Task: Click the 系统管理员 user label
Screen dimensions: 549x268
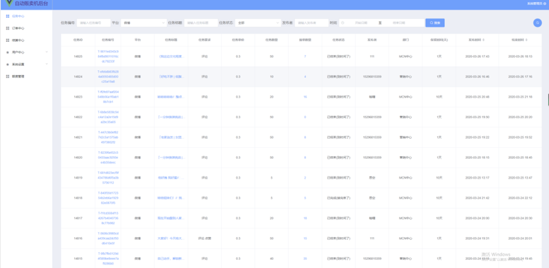Action: point(535,3)
